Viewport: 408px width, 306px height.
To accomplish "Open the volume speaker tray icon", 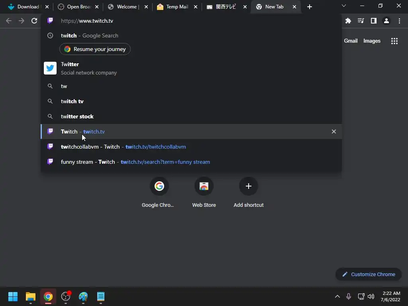I will (371, 296).
